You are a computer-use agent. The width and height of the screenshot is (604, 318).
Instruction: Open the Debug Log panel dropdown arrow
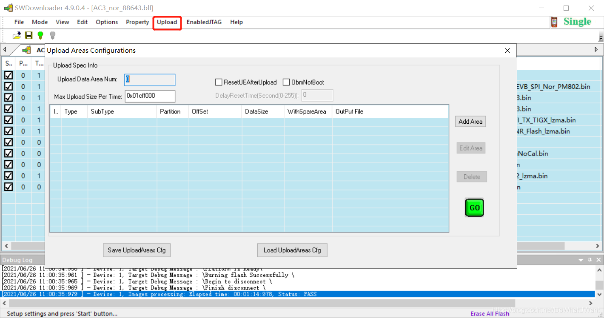(x=581, y=260)
